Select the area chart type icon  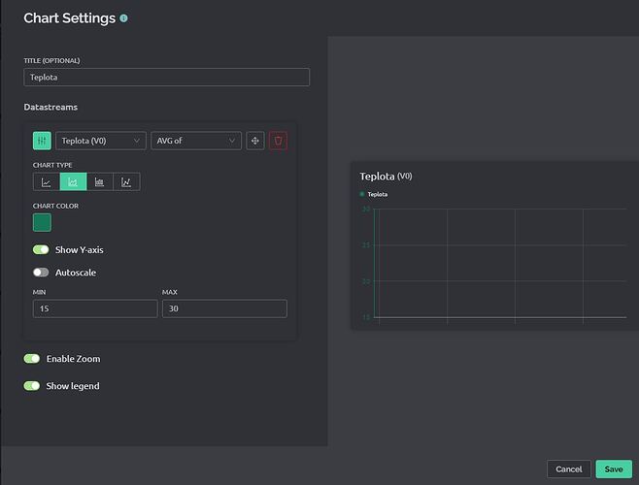click(73, 181)
